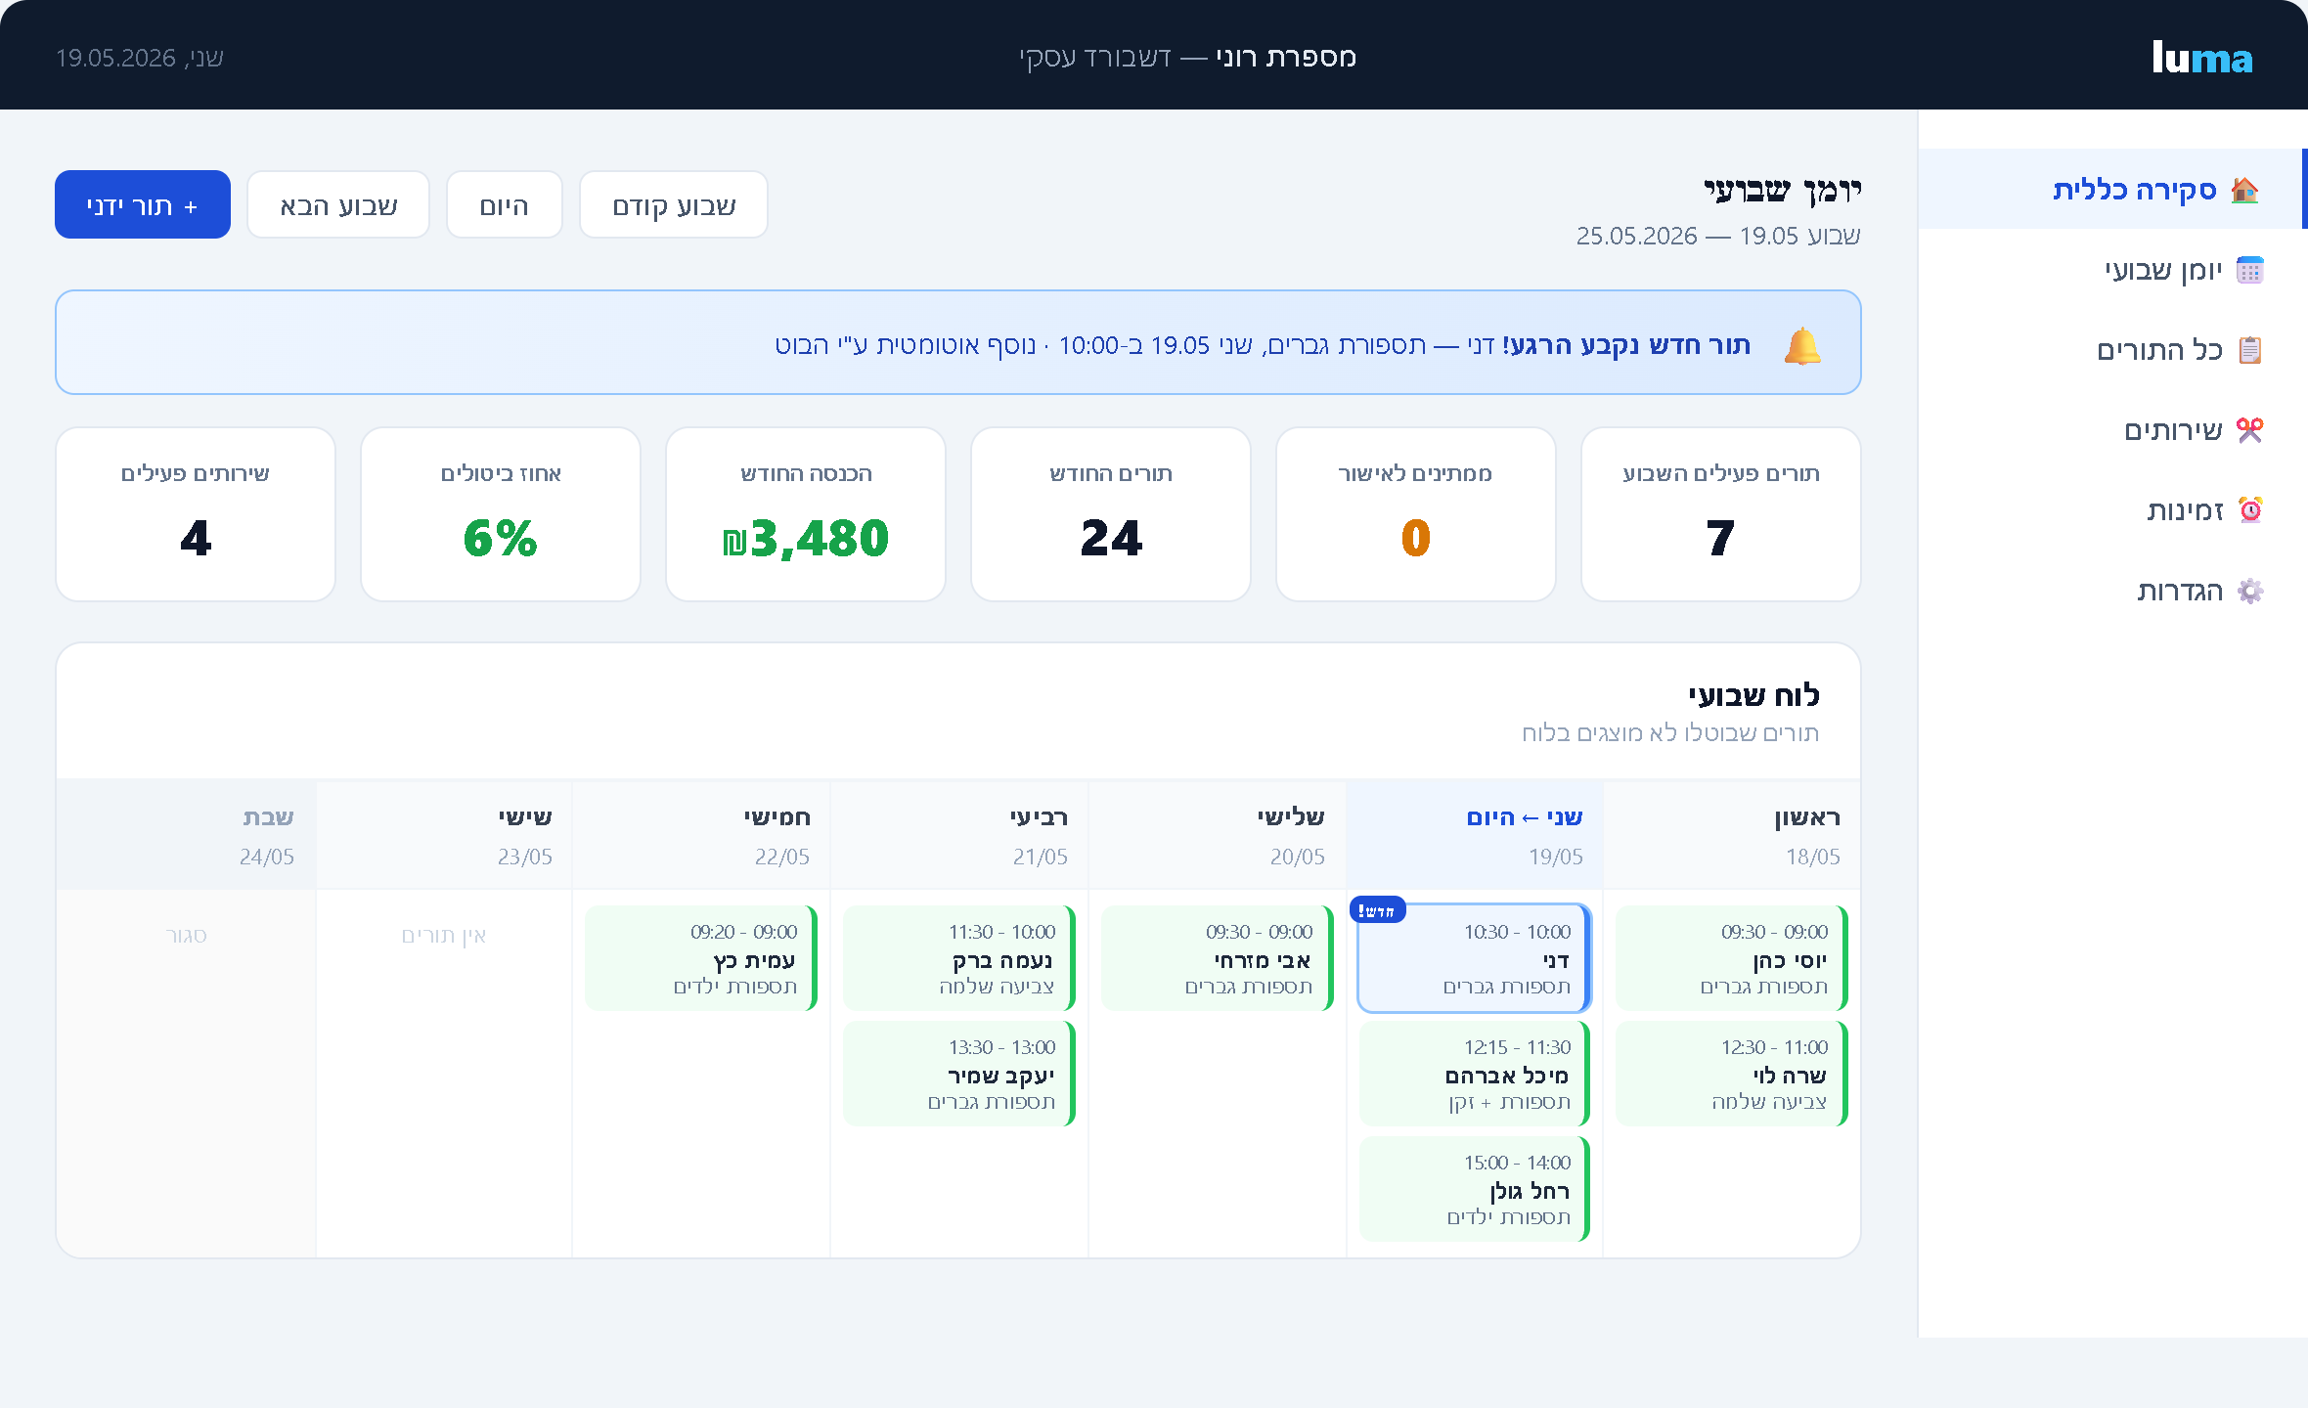Image resolution: width=2308 pixels, height=1408 pixels.
Task: Click the שני ← היום column header
Action: coord(1475,835)
